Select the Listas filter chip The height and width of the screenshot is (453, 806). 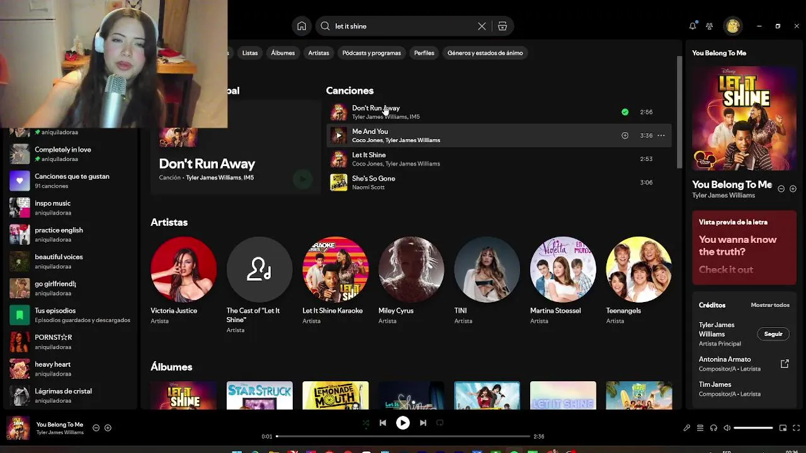pyautogui.click(x=250, y=53)
